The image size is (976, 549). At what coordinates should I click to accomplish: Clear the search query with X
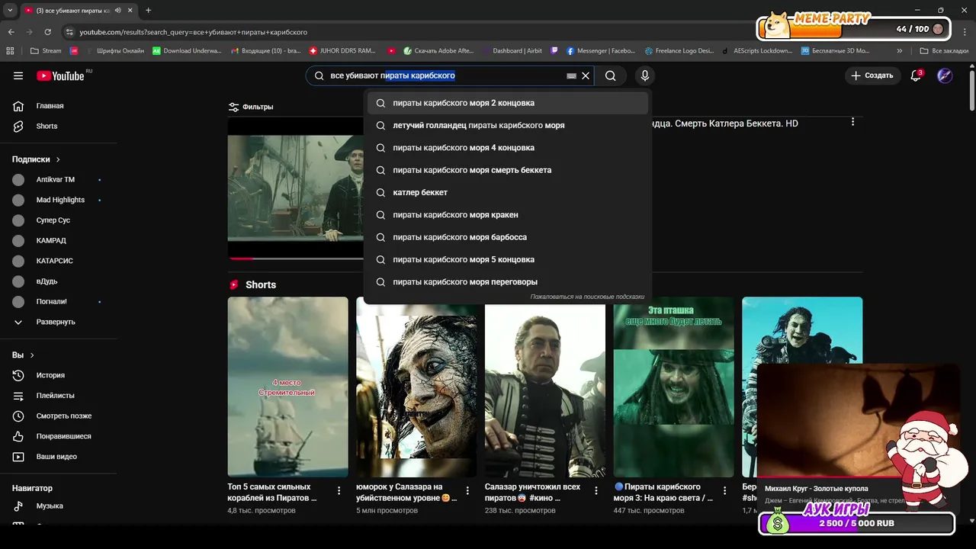click(586, 75)
